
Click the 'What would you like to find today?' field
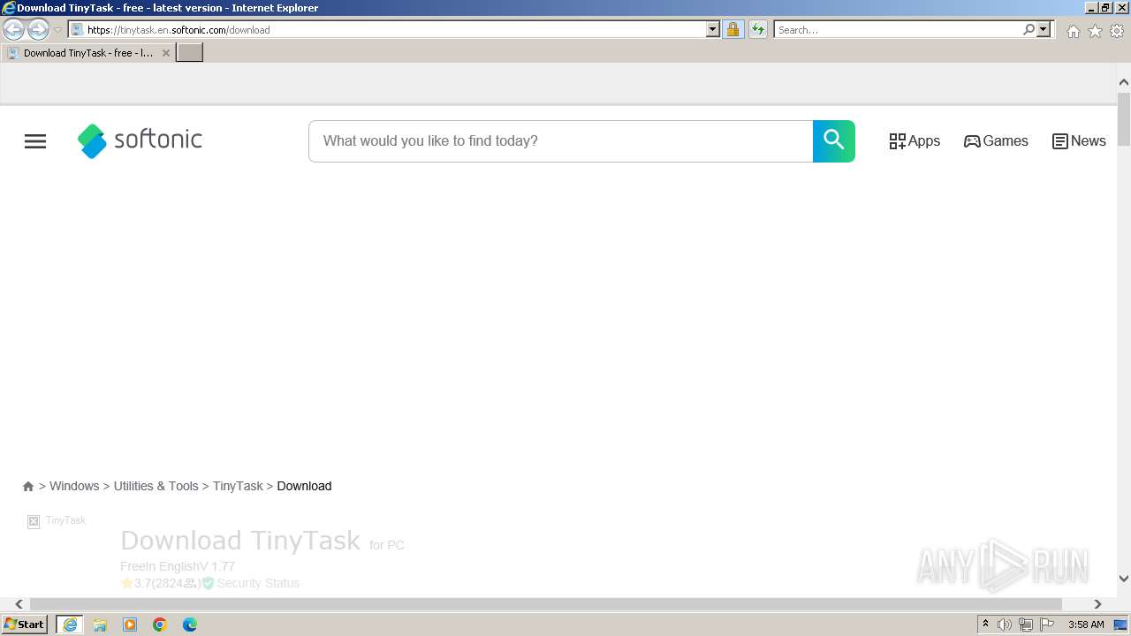click(560, 141)
